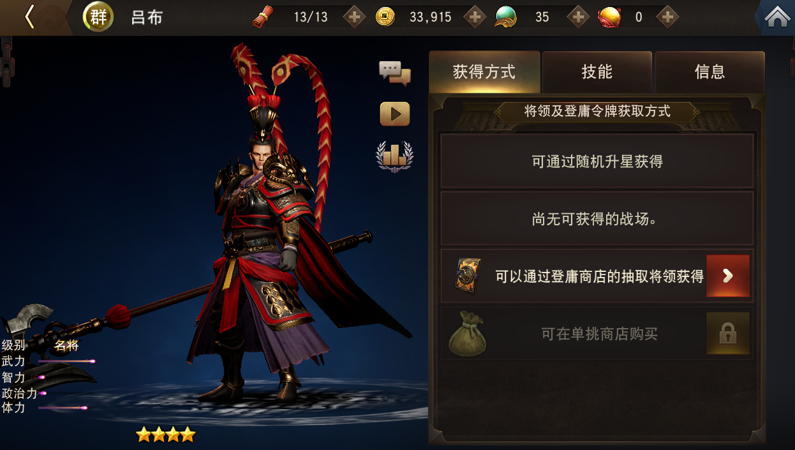
Task: Go back using the top-left arrow
Action: [x=29, y=17]
